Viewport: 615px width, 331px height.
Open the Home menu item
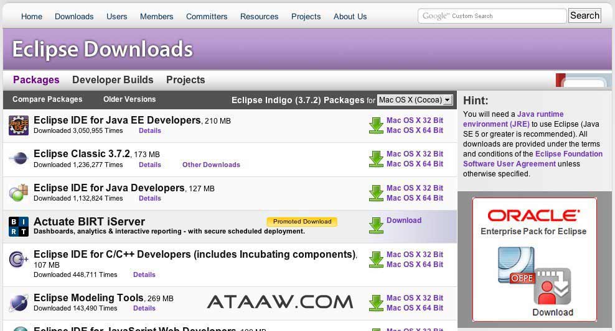pyautogui.click(x=32, y=16)
